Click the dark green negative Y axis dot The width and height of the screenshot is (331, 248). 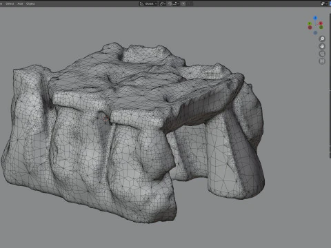pos(321,28)
